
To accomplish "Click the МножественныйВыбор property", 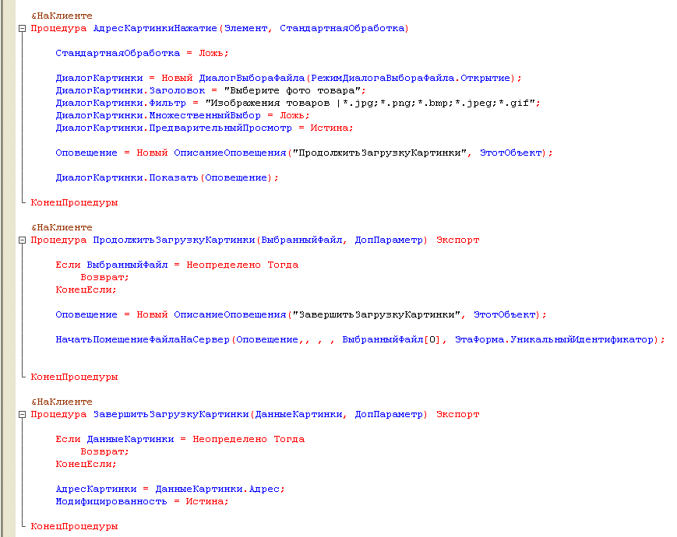I will point(205,116).
